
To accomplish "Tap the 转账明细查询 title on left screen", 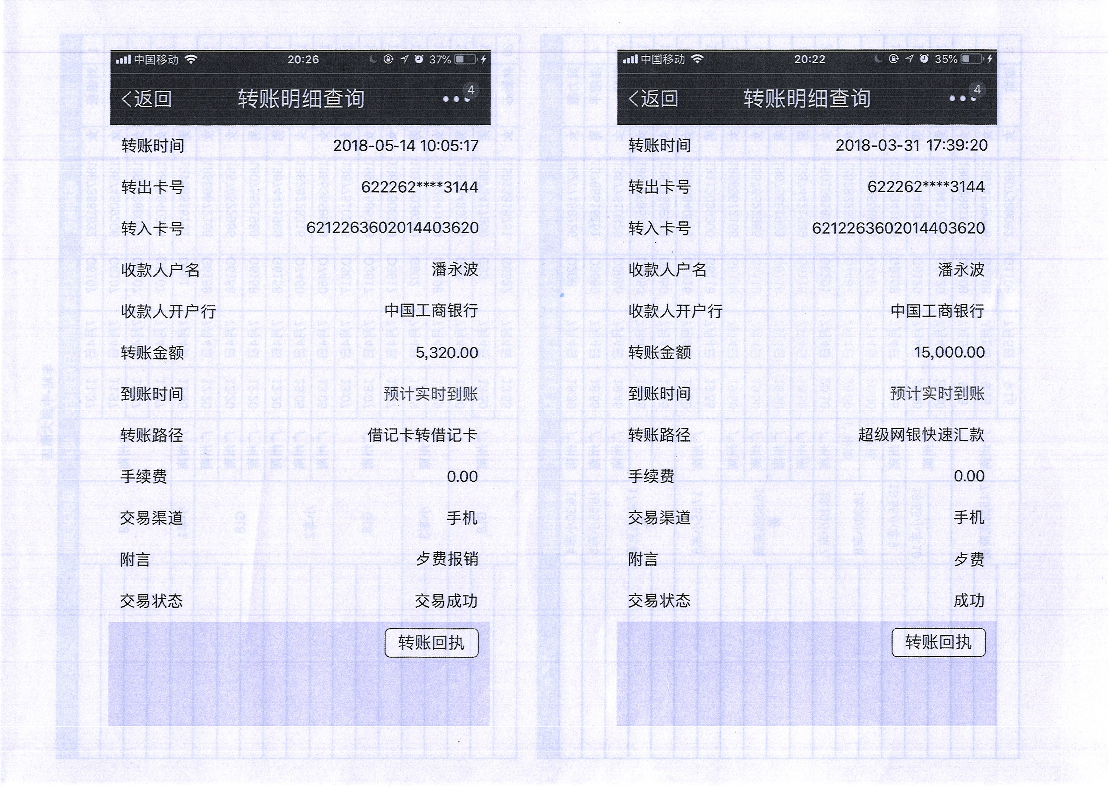I will click(x=301, y=99).
